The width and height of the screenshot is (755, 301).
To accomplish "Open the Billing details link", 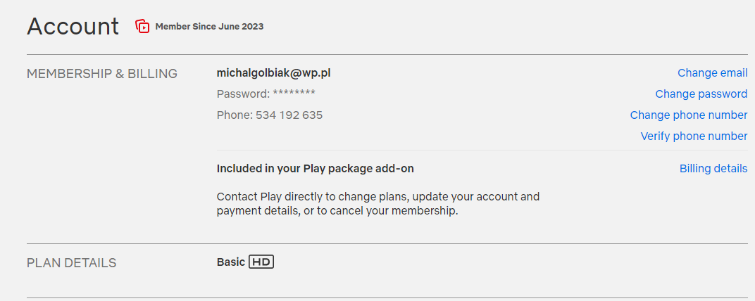I will coord(713,169).
